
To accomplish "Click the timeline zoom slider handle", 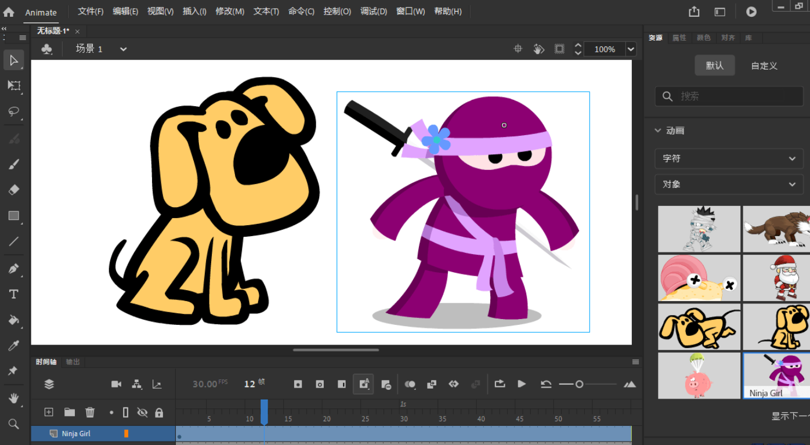I will [x=579, y=384].
